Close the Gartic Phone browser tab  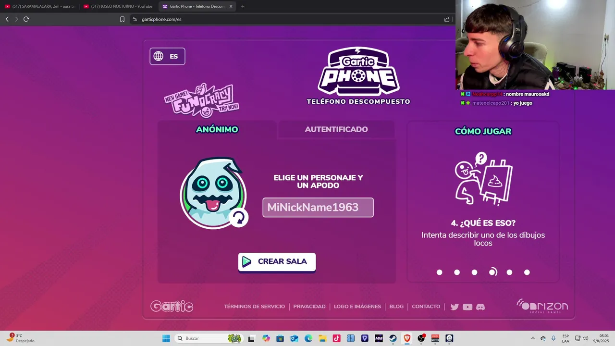[231, 6]
